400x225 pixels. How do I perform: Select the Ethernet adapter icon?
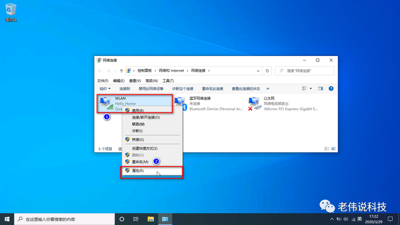(x=255, y=104)
